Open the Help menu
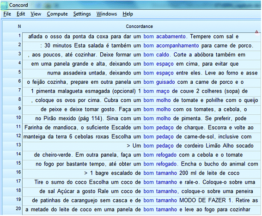Screen dimensions: 262x216 (x=128, y=14)
